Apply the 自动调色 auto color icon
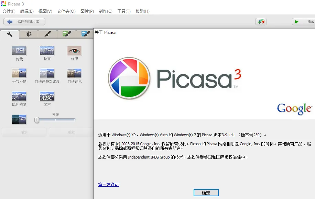The width and height of the screenshot is (315, 199). coord(75,73)
